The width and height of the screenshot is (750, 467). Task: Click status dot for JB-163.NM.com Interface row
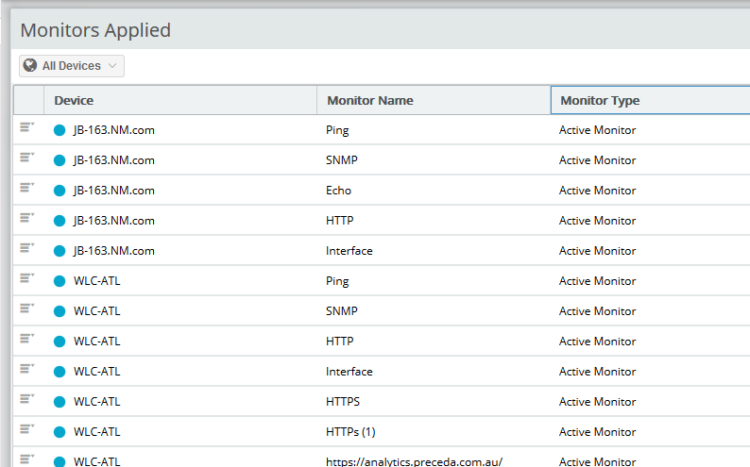click(x=60, y=251)
